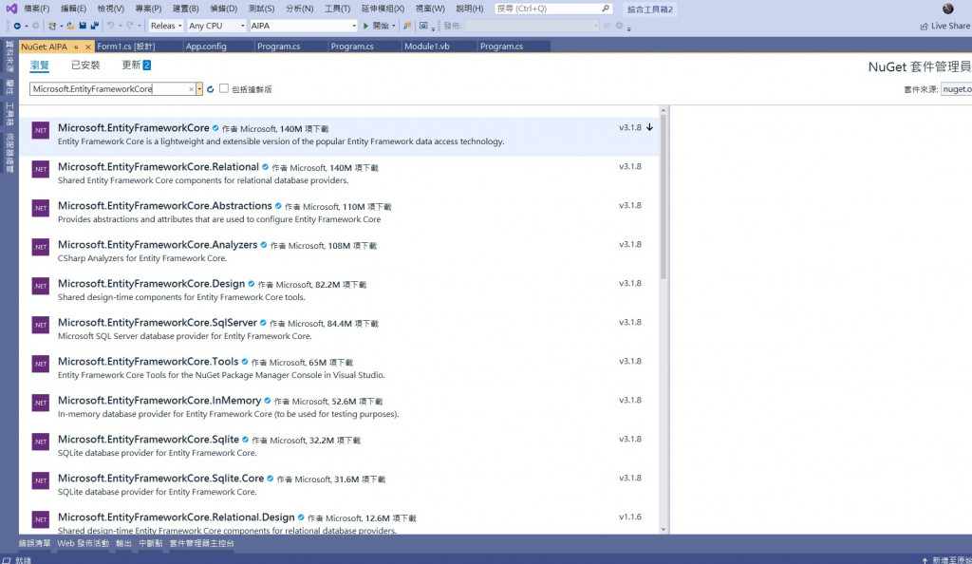972x564 pixels.
Task: Click the verified badge beside Microsoft.EntityFrameworkCore.SqlServer
Action: pyautogui.click(x=263, y=323)
